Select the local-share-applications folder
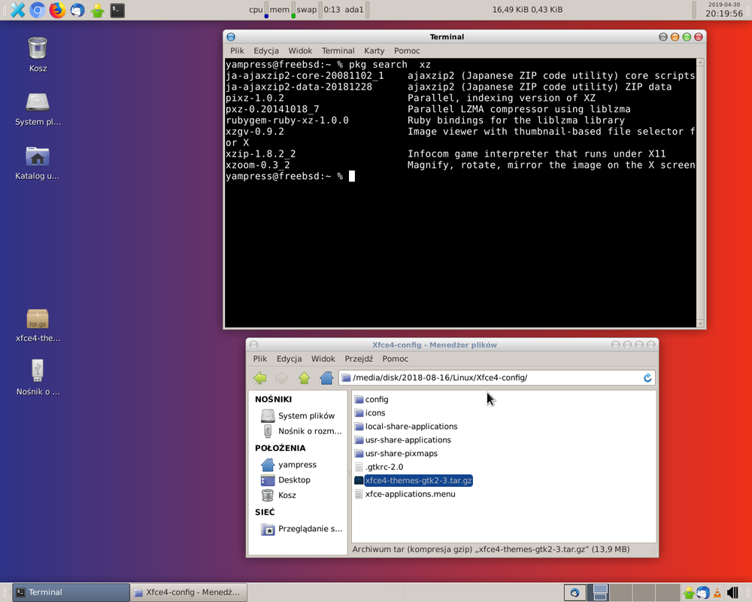The width and height of the screenshot is (752, 602). click(406, 427)
